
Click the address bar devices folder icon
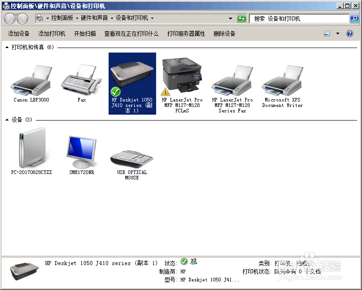click(x=40, y=18)
